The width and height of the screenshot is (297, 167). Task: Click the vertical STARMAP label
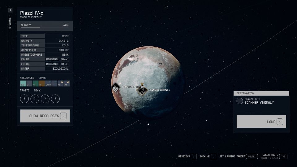point(10,22)
